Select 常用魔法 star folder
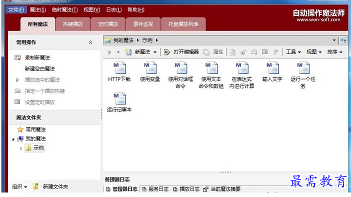Viewport: 351px width, 197px height. click(x=31, y=129)
